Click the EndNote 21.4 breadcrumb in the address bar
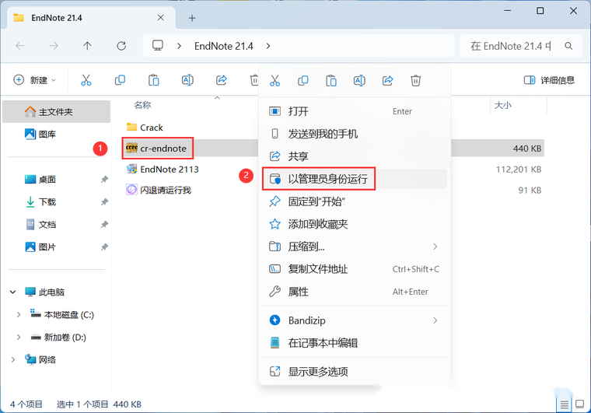This screenshot has width=591, height=413. (224, 46)
